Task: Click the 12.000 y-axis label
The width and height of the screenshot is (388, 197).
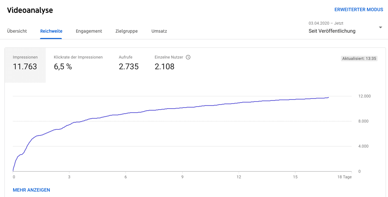Action: (x=364, y=96)
